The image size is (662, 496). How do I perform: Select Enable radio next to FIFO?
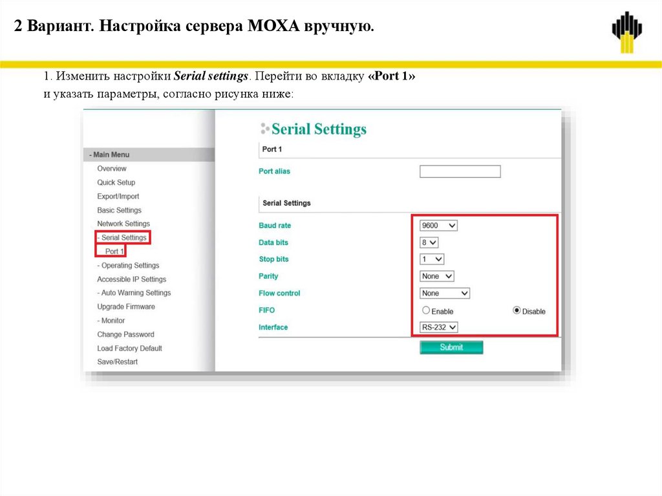pyautogui.click(x=425, y=310)
